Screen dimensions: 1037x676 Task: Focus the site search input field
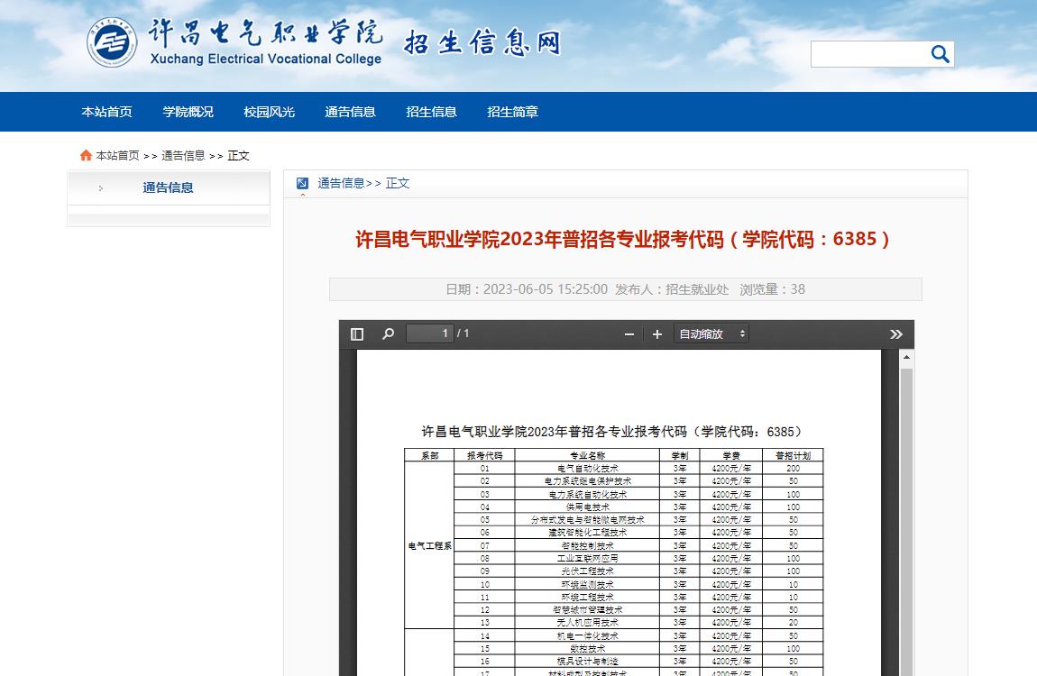click(x=869, y=54)
